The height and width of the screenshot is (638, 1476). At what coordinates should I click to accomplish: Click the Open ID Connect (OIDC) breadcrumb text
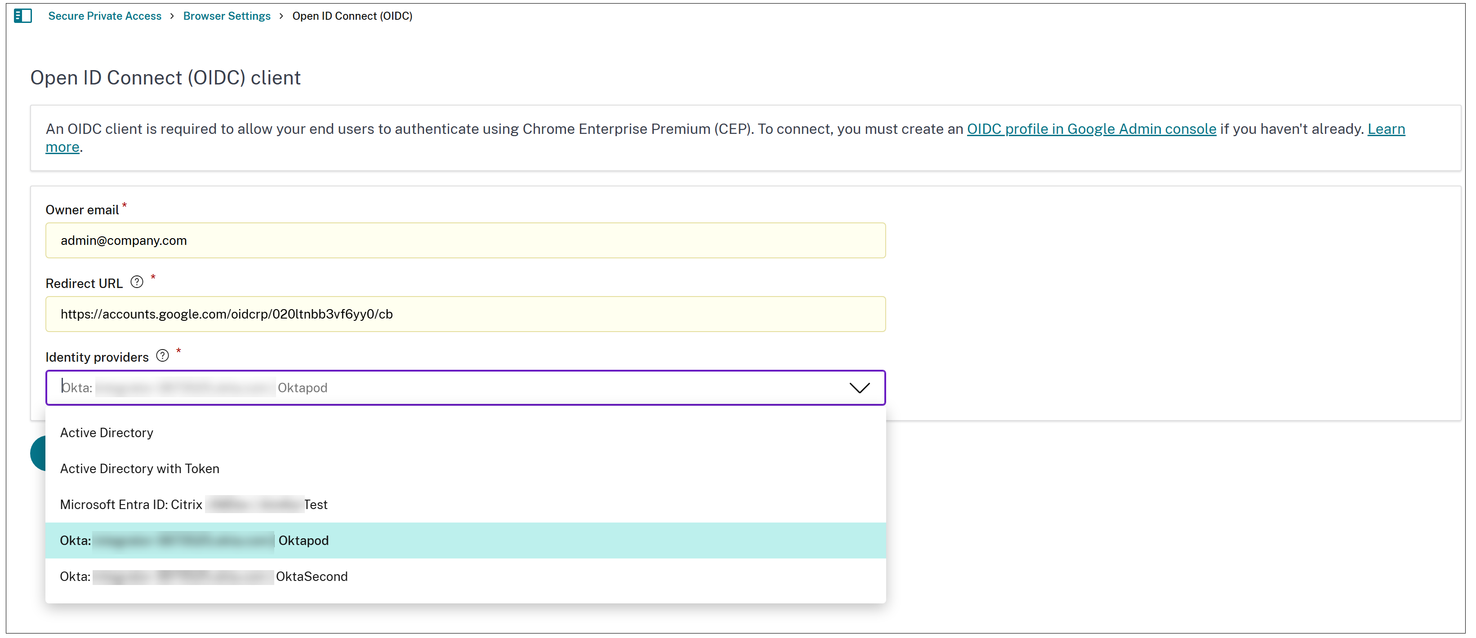point(352,16)
